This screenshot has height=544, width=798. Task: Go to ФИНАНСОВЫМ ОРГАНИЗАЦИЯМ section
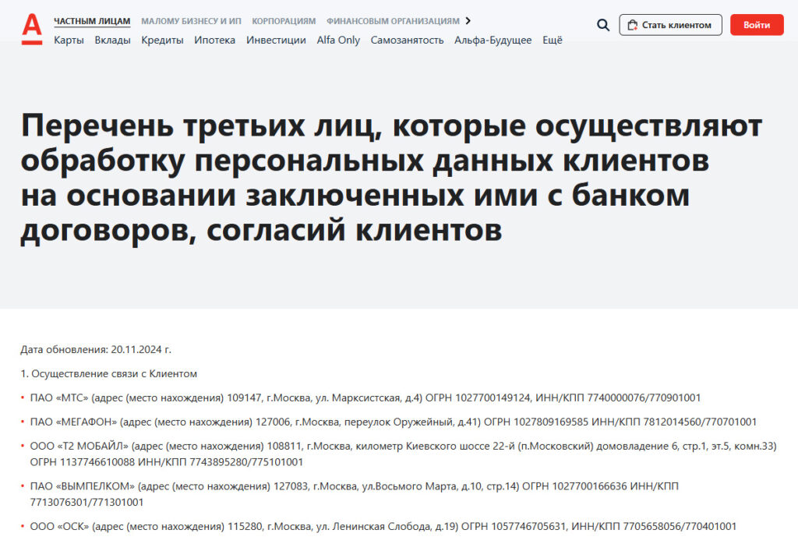393,21
